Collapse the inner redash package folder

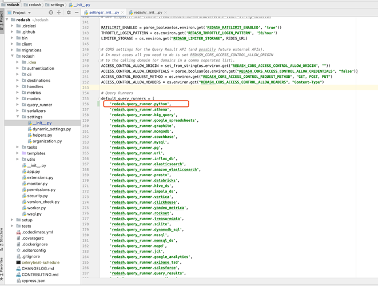pos(12,56)
